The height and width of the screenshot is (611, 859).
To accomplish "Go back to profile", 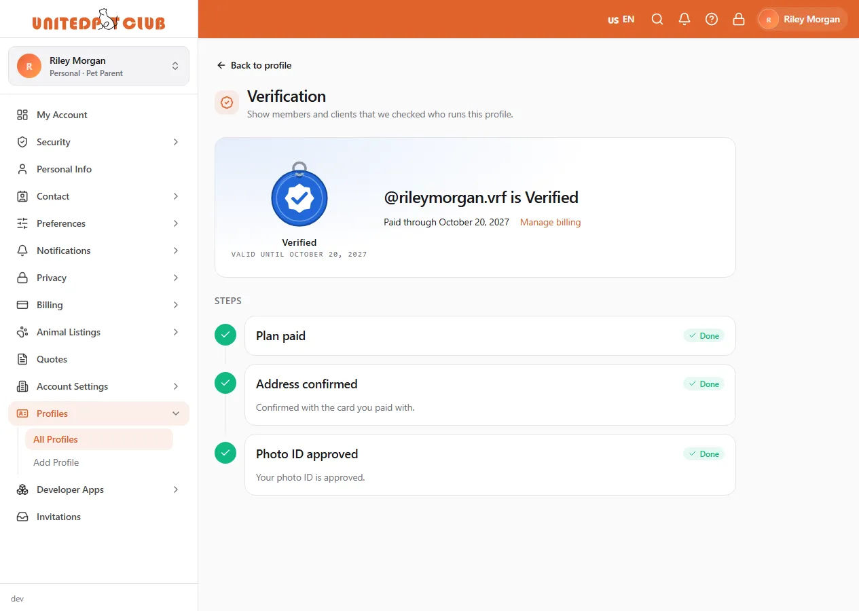I will point(254,65).
